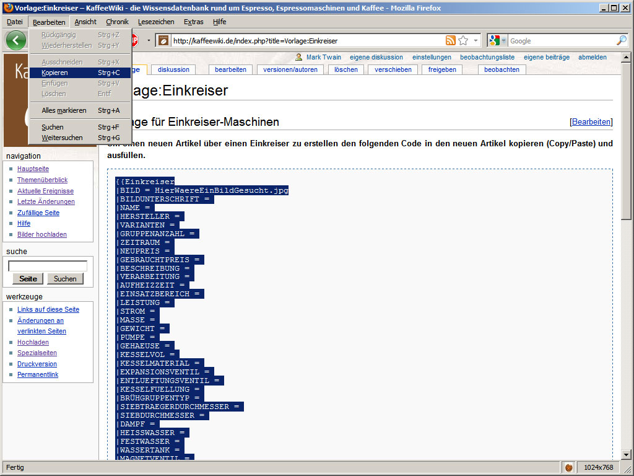Click the vertical scrollbar down arrow
Image resolution: width=634 pixels, height=476 pixels.
pos(627,455)
